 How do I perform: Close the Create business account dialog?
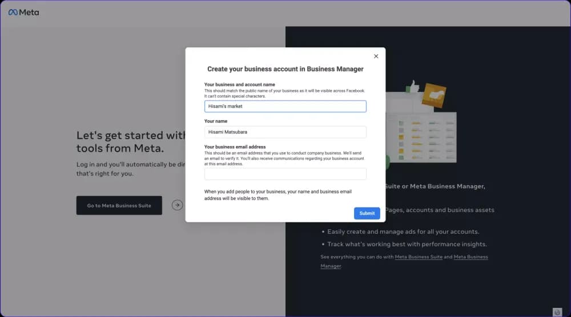(376, 56)
